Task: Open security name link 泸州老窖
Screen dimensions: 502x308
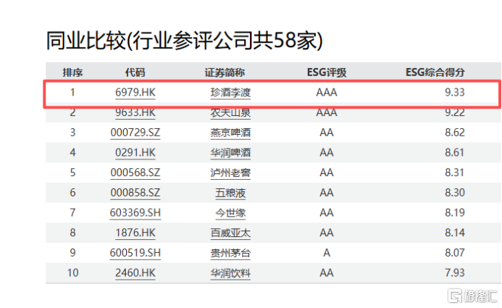Action: 230,173
